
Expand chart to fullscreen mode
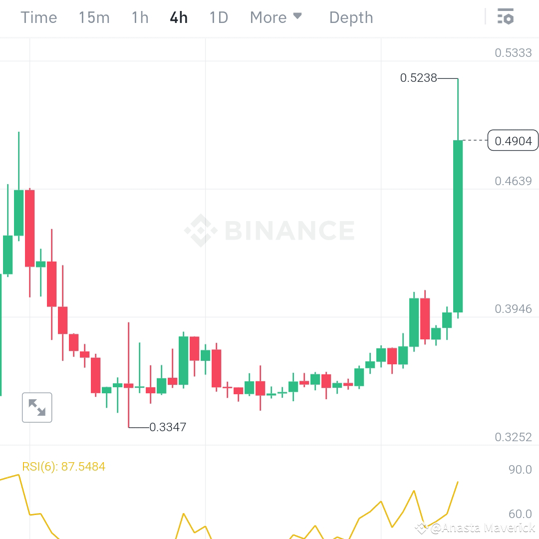pyautogui.click(x=37, y=407)
